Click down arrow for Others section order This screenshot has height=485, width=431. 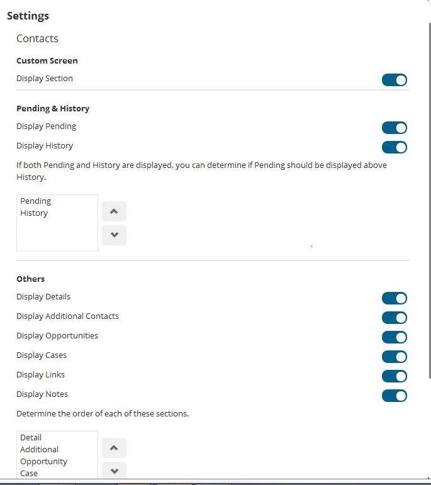114,471
